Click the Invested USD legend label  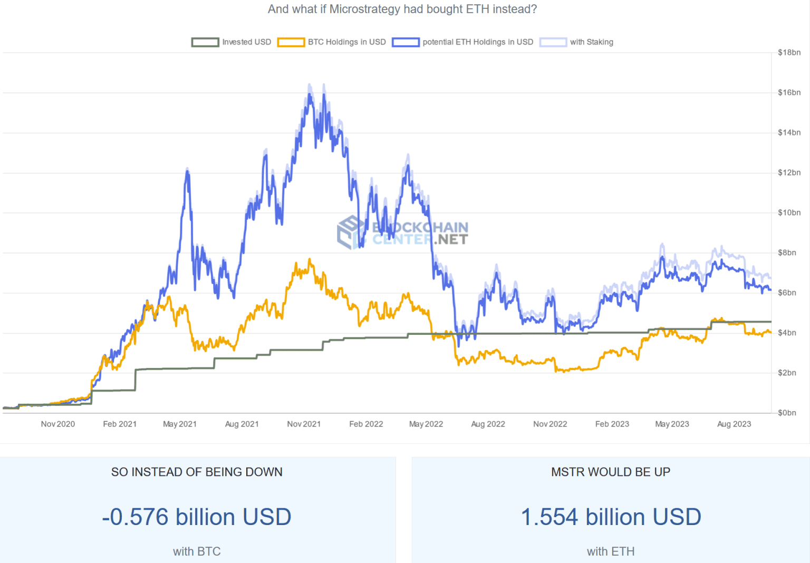247,42
